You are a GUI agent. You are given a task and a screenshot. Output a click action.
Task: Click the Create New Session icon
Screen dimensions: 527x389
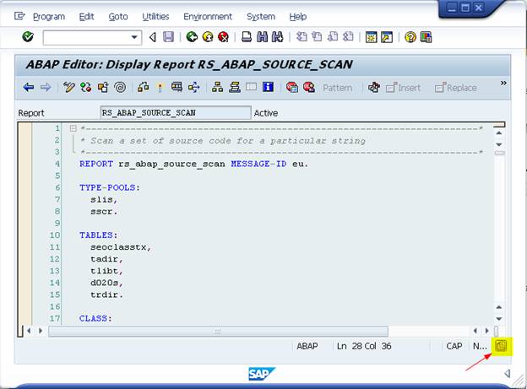point(371,36)
